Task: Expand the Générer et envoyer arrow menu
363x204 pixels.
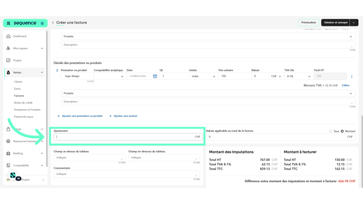Action: (354, 23)
